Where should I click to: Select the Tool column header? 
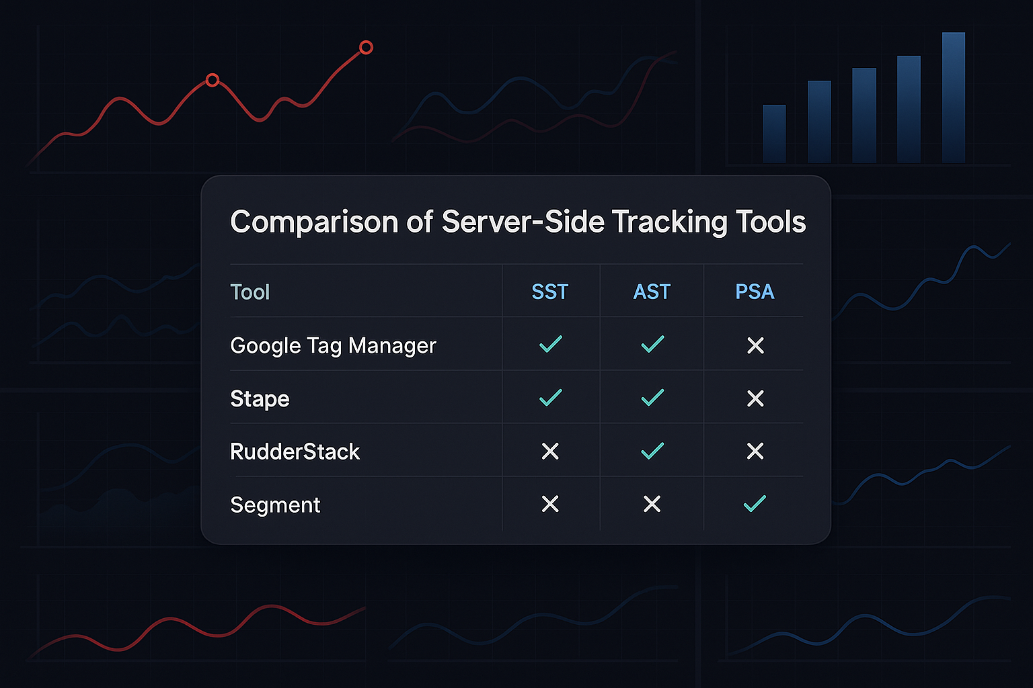coord(250,292)
